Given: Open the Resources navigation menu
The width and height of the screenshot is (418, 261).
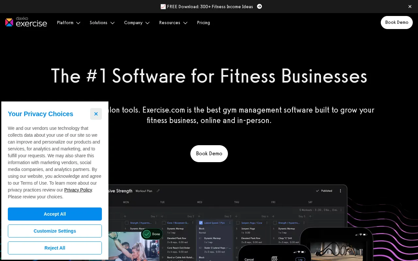Looking at the screenshot, I should coord(169,23).
